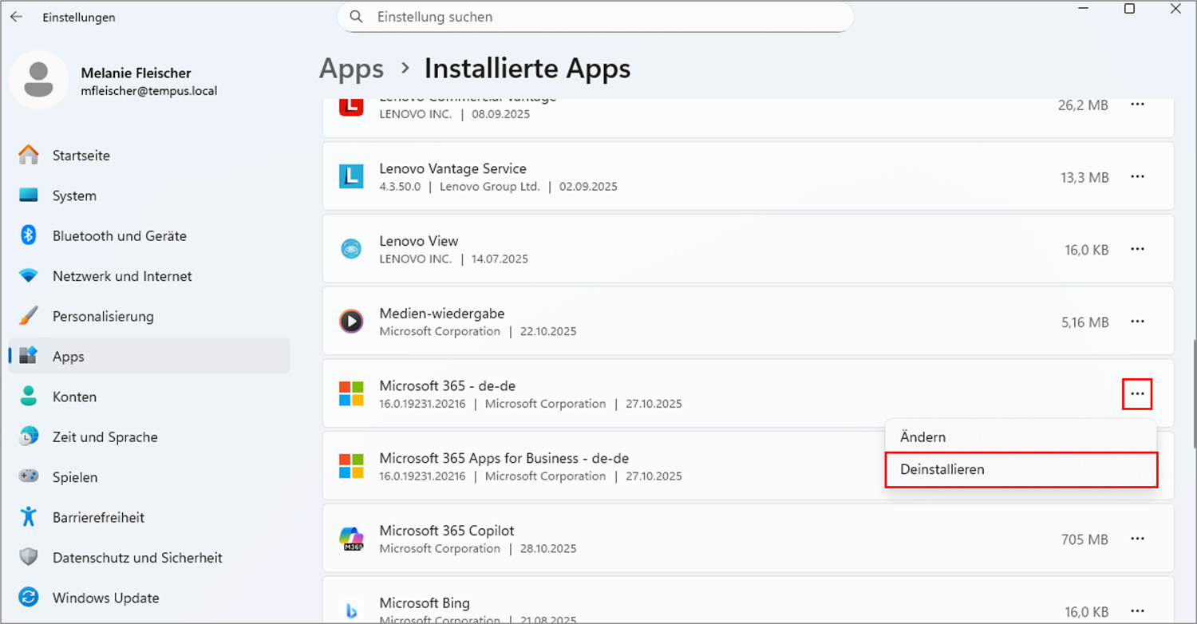Open Personalisierung settings

103,316
